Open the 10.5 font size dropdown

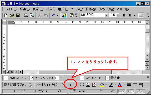pyautogui.click(x=118, y=15)
